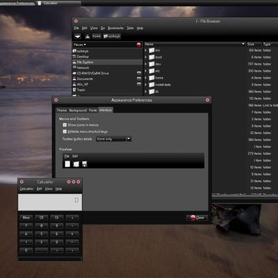Toggle Editable menu shortcut keys checkbox
Viewport: 278px width, 278px height.
(x=65, y=131)
